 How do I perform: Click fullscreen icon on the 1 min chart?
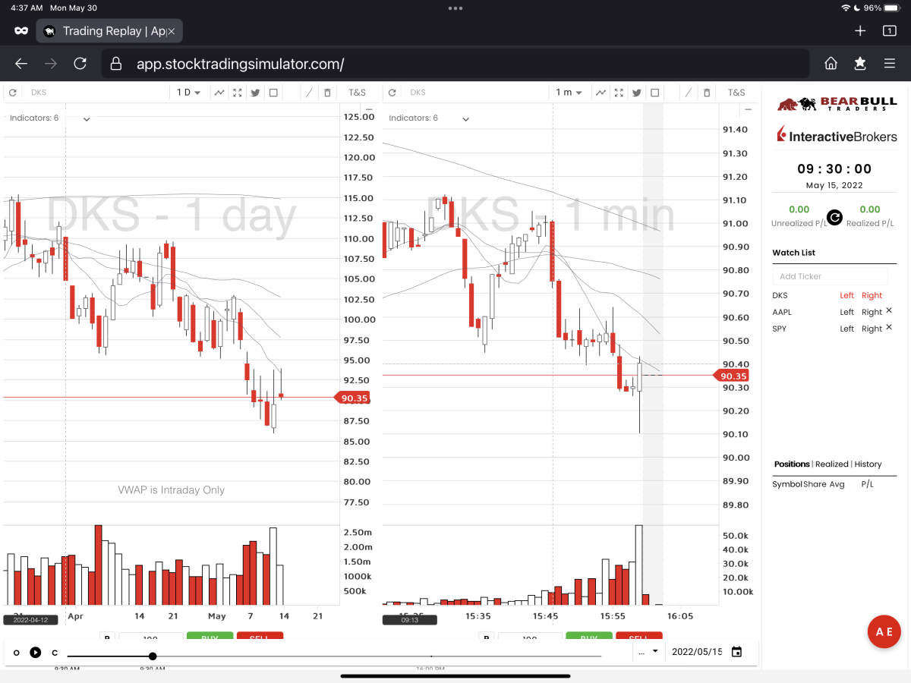[x=617, y=93]
